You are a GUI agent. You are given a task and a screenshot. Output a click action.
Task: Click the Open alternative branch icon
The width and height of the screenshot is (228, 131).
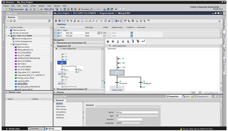tap(133, 42)
